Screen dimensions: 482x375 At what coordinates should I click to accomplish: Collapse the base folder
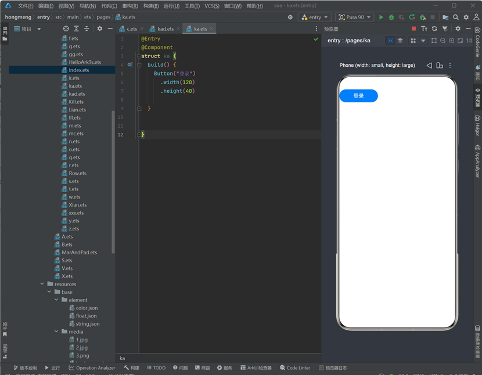click(49, 292)
